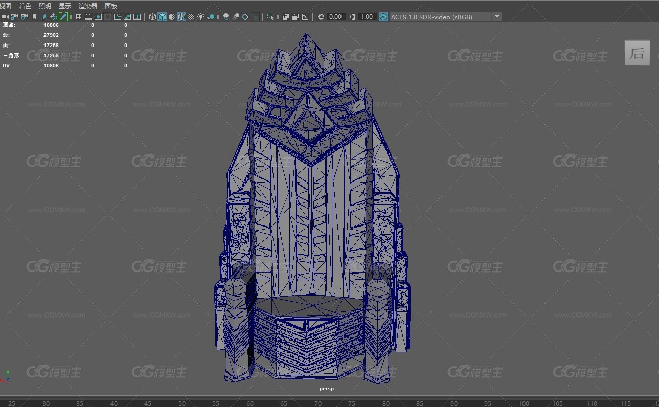Toggle the lock camera icon
This screenshot has width=659, height=407.
[x=14, y=17]
